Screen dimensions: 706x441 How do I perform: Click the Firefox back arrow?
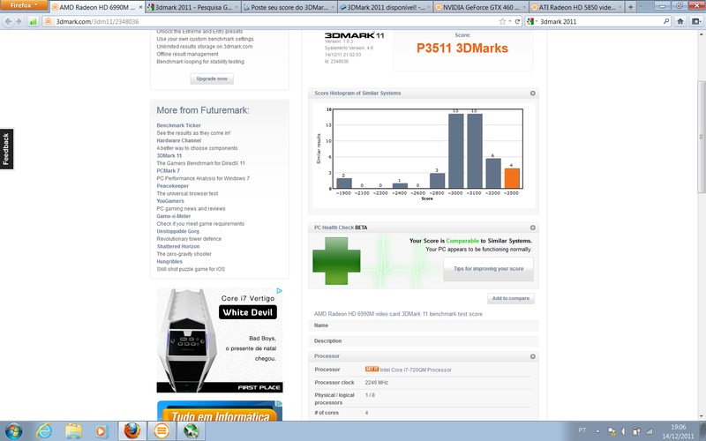pos(8,21)
